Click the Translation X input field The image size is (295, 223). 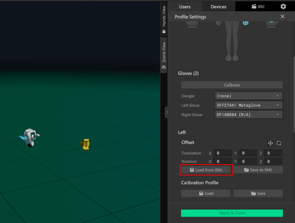(x=222, y=153)
